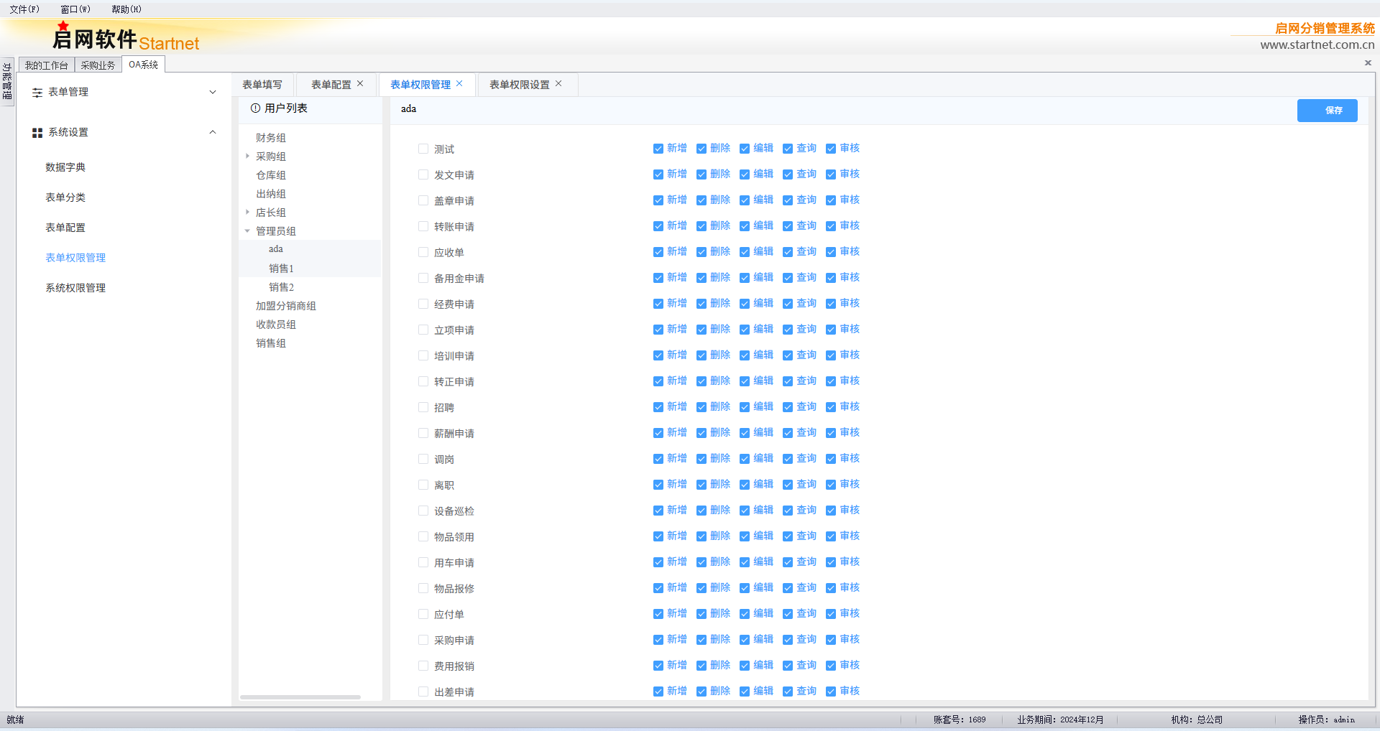
Task: Click the www.startnet.com.cn link
Action: coord(1317,45)
